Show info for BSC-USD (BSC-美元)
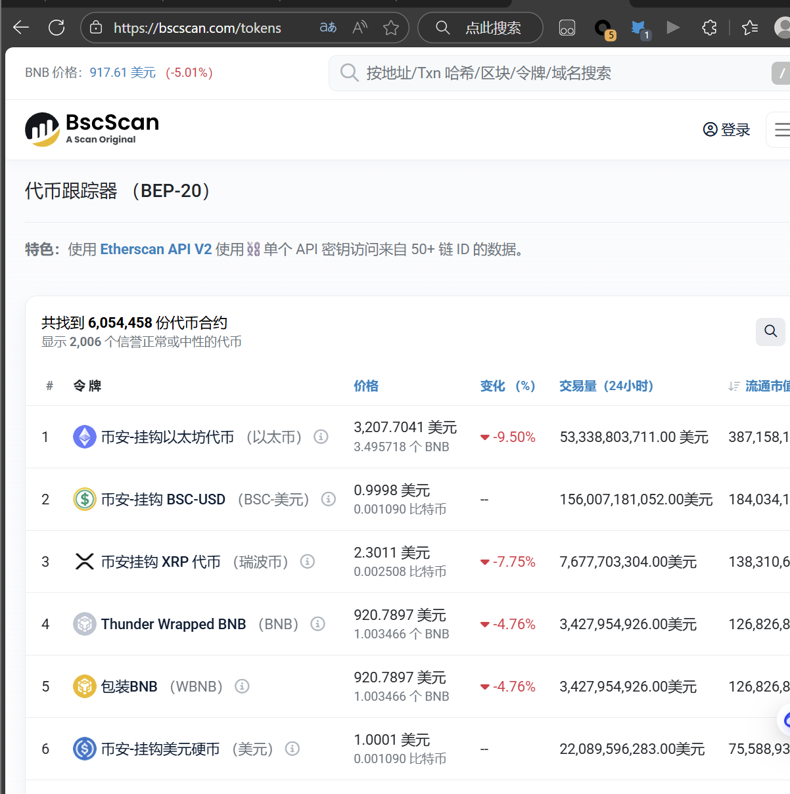Image resolution: width=790 pixels, height=794 pixels. point(329,499)
